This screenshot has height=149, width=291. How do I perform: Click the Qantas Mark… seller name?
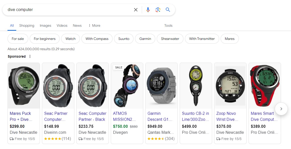tap(161, 133)
